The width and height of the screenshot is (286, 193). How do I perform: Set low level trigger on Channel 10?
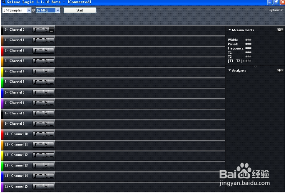point(52,134)
